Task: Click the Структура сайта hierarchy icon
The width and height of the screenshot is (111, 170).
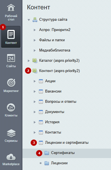Action: point(35,20)
